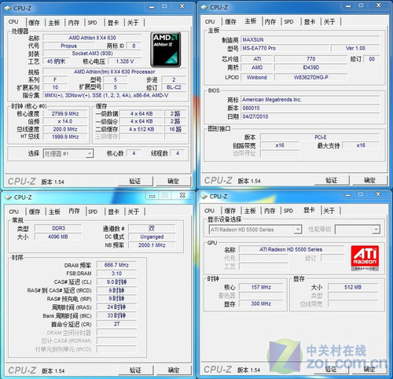
Task: Click the DRAM frequency value 666.7 MHz
Action: pos(116,265)
